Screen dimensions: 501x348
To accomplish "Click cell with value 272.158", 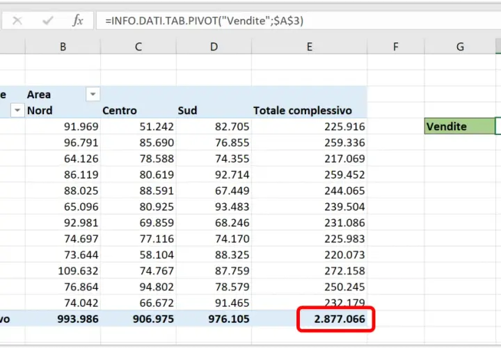I will coord(309,271).
